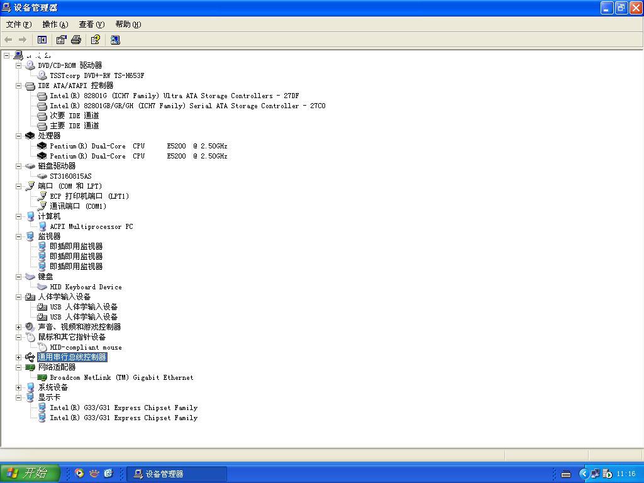Viewport: 644px width, 483px height.
Task: Select the 监视器 category label
Action: coord(49,236)
